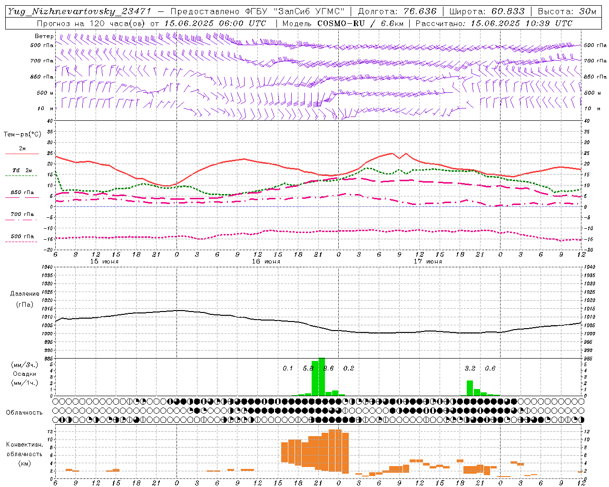
Task: Click the red line swatch under the 2м legend
Action: click(x=22, y=154)
